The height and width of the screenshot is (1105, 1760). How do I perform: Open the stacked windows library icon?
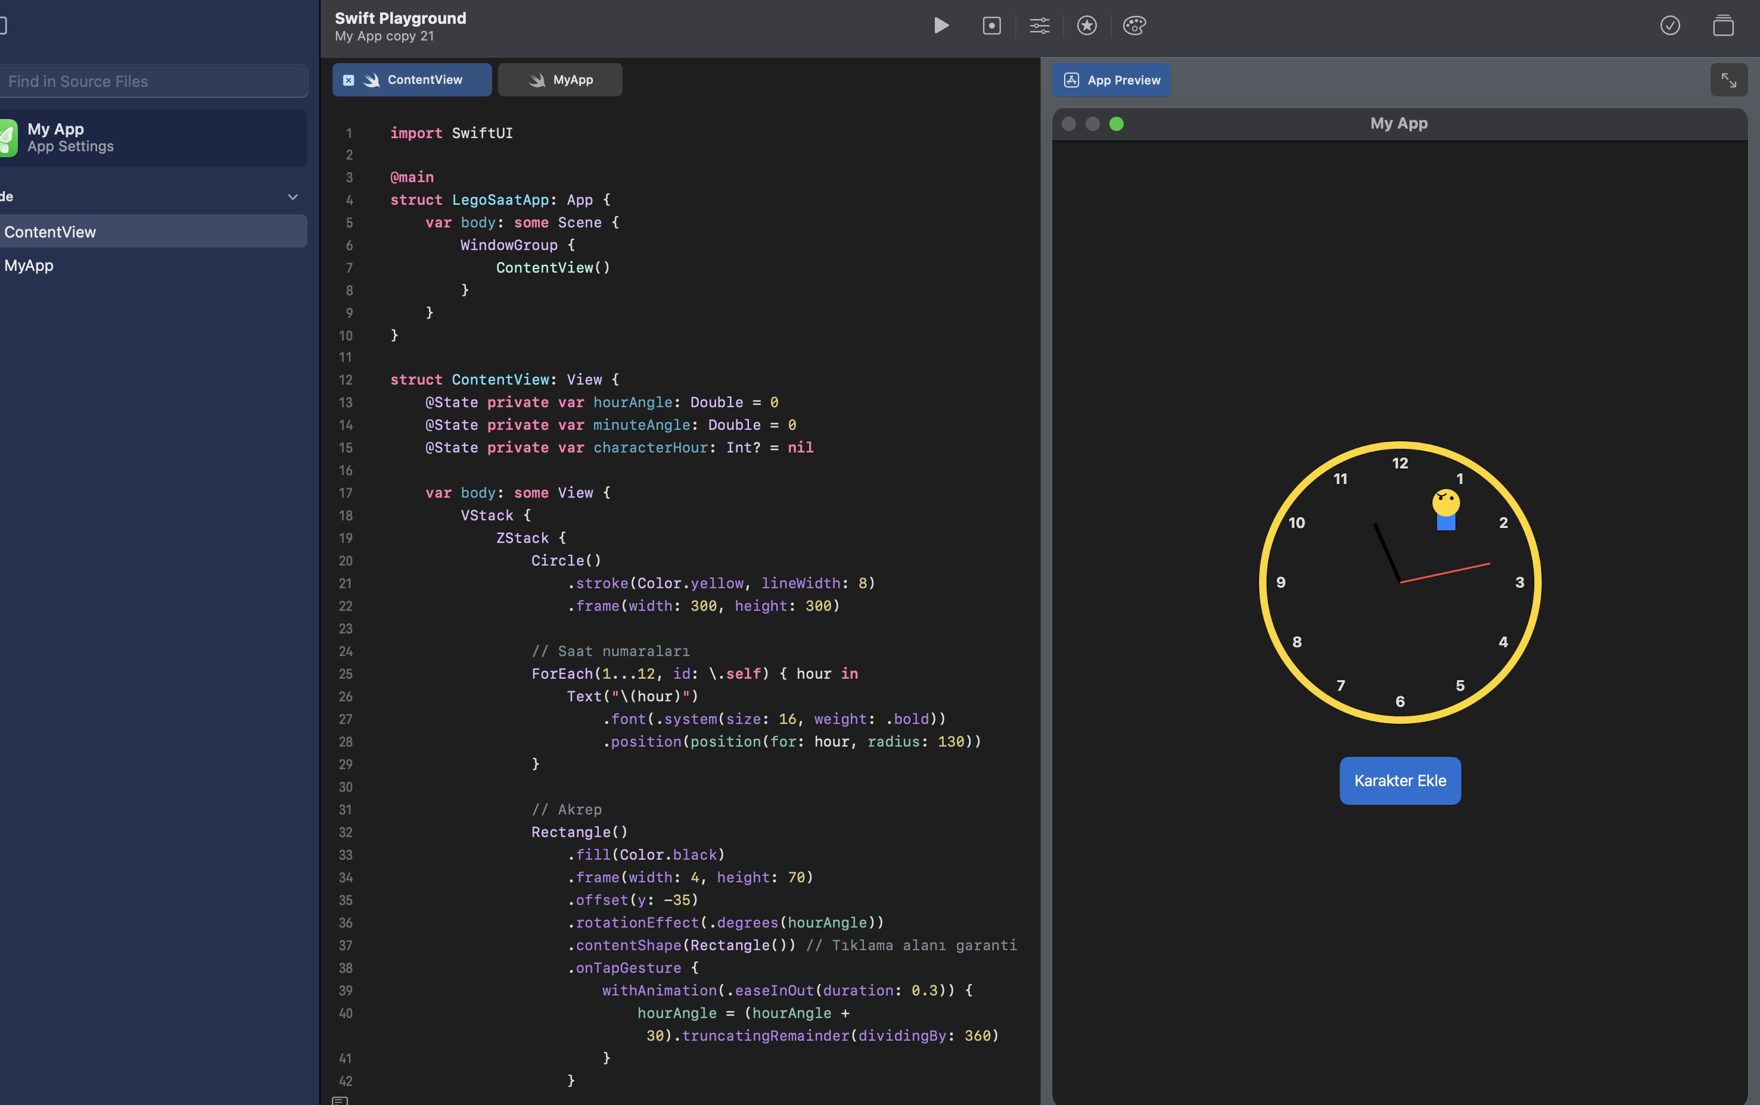(x=1722, y=26)
